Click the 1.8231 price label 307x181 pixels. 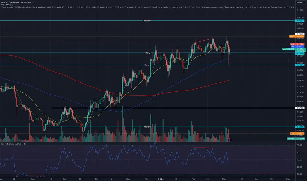tap(300, 21)
